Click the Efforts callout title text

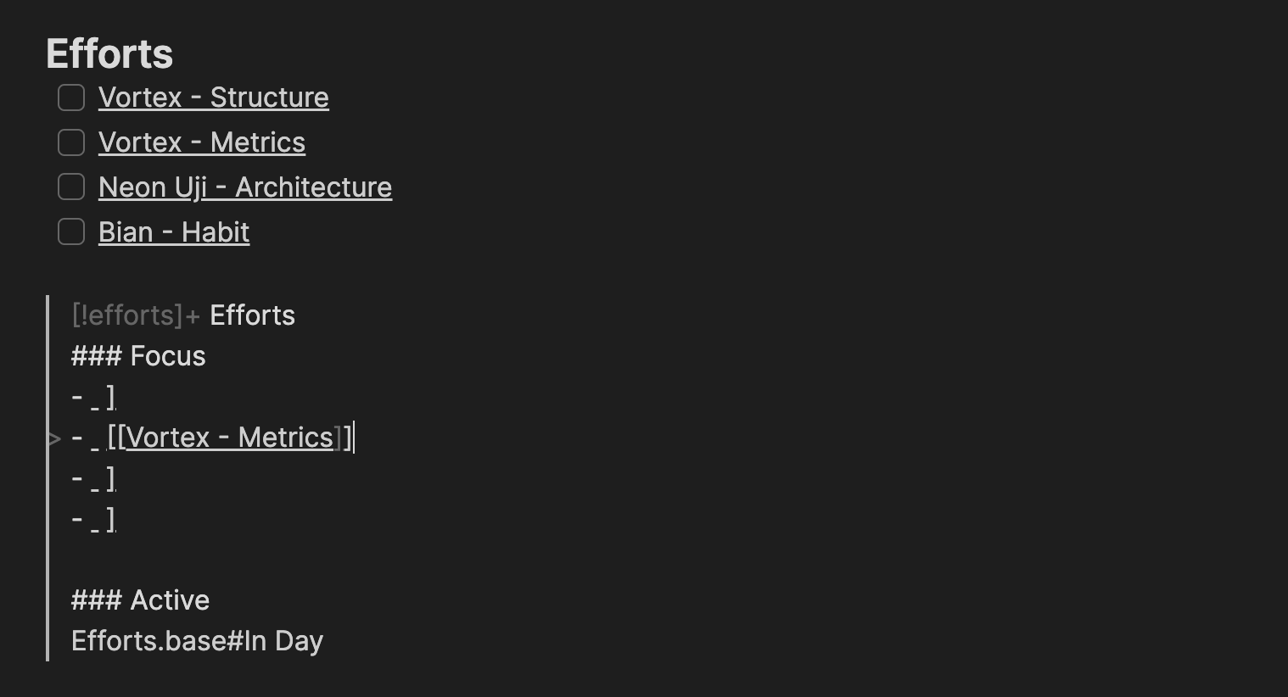coord(252,315)
